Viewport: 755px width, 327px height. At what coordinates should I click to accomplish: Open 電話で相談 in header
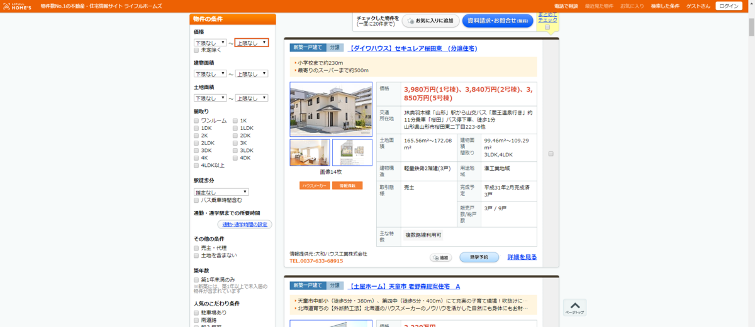tap(566, 6)
